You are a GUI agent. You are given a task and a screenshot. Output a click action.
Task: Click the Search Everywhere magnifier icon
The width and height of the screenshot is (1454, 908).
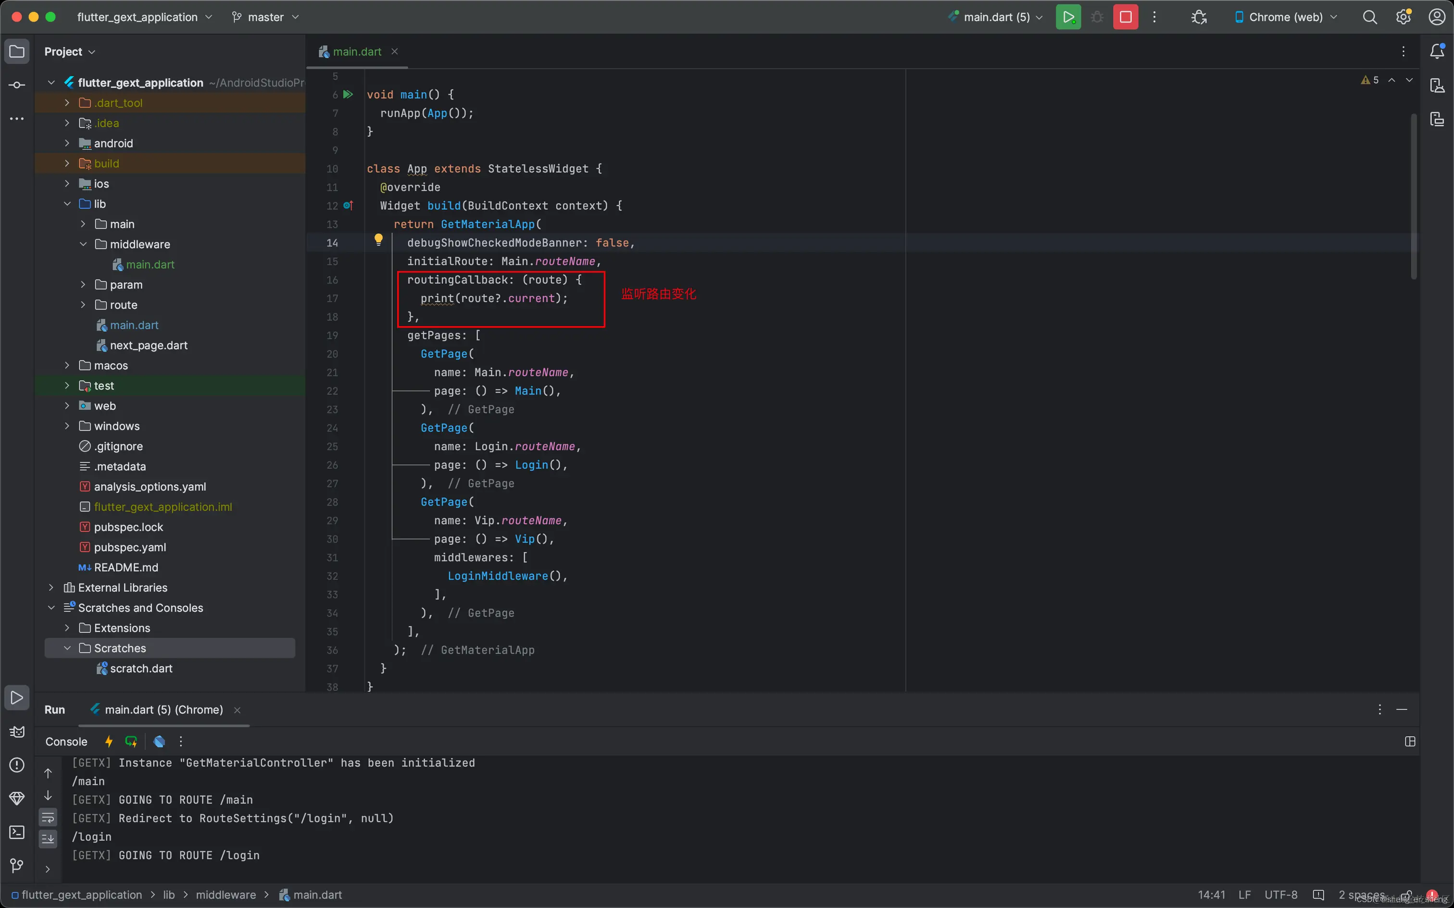pyautogui.click(x=1369, y=17)
